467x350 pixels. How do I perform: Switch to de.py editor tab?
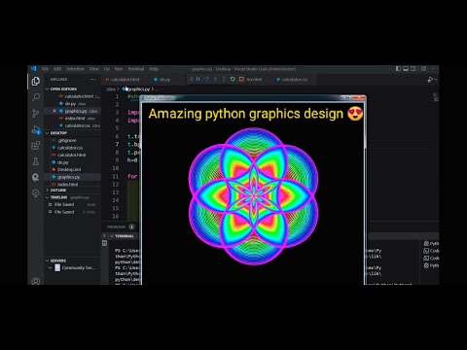click(x=162, y=80)
